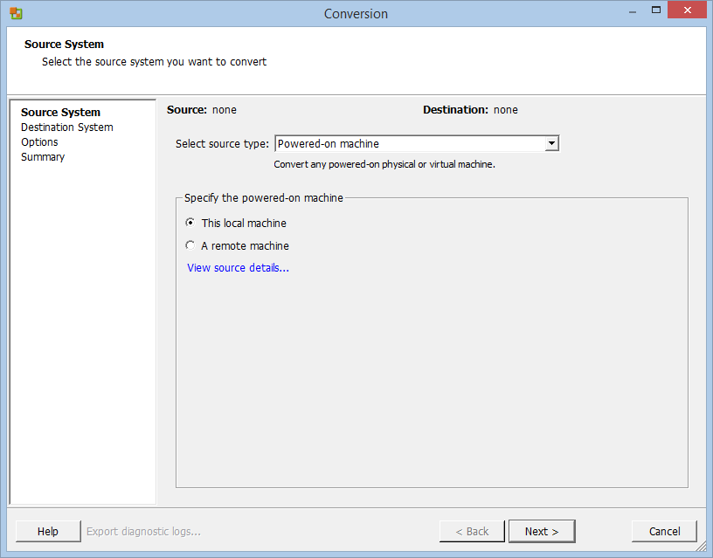The image size is (713, 558).
Task: Click Export diagnostic logs link
Action: (x=143, y=531)
